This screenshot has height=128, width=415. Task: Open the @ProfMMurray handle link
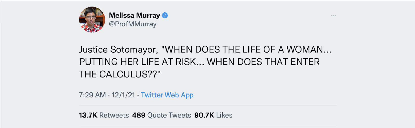tap(133, 24)
